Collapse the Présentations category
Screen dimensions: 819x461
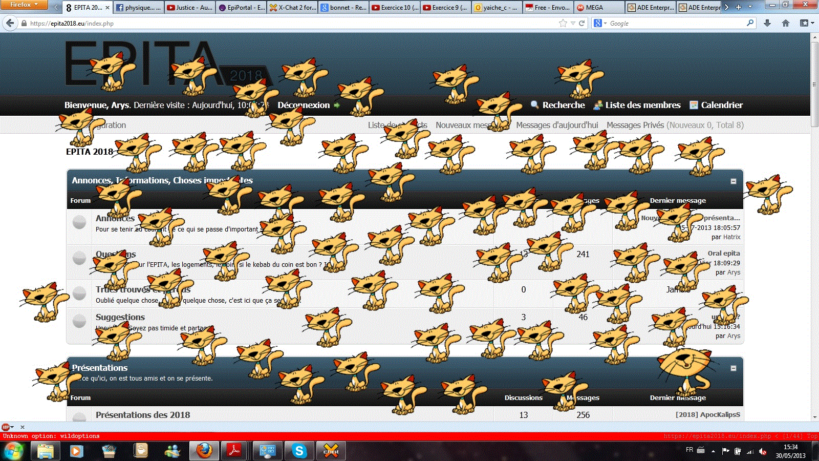[733, 368]
